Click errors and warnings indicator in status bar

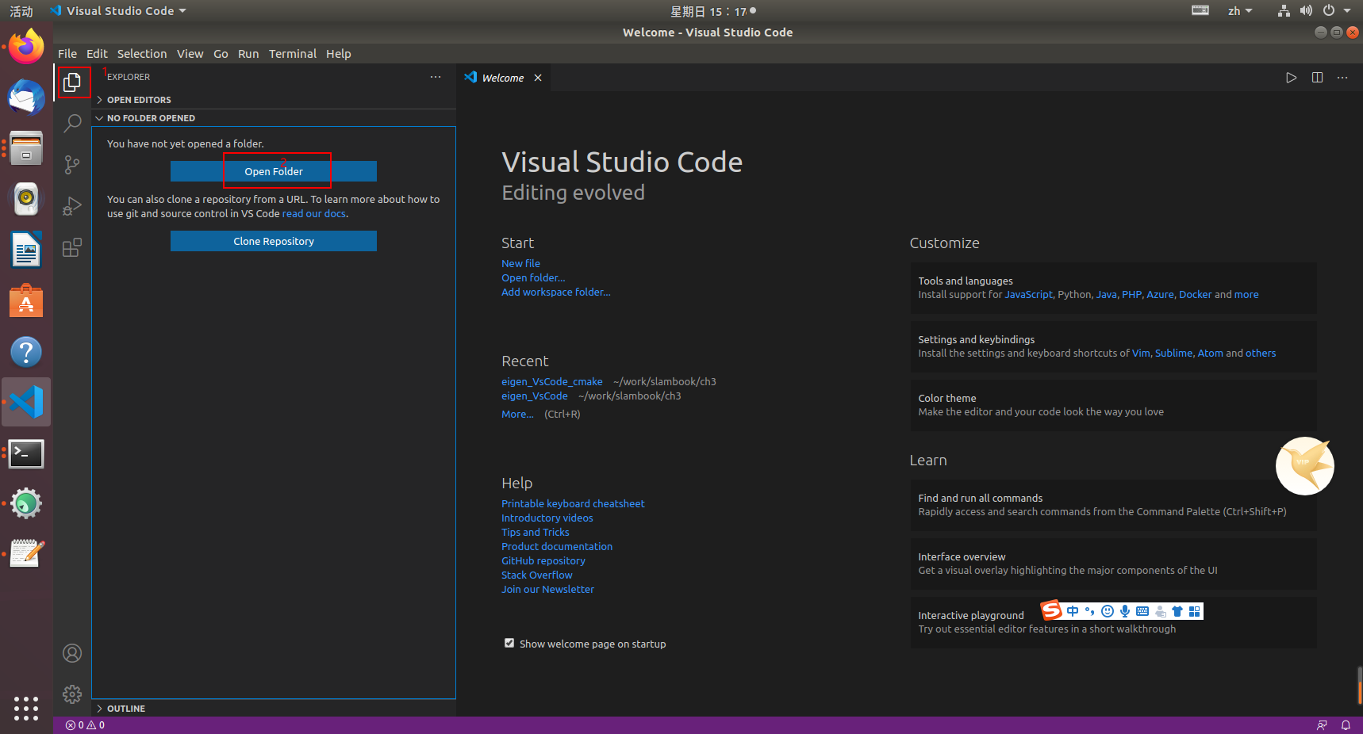85,725
